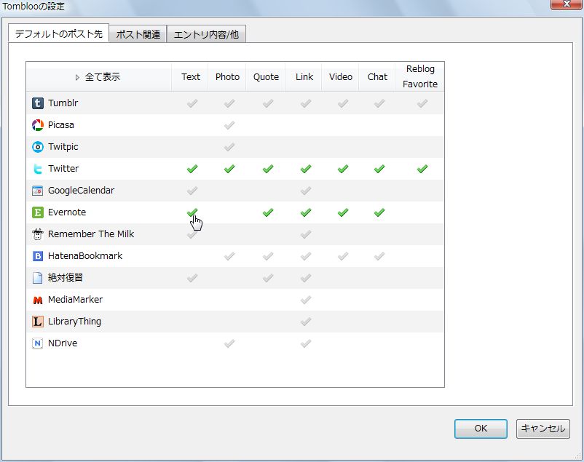Select the GoogleCalendar row label
This screenshot has height=462, width=584.
[82, 191]
